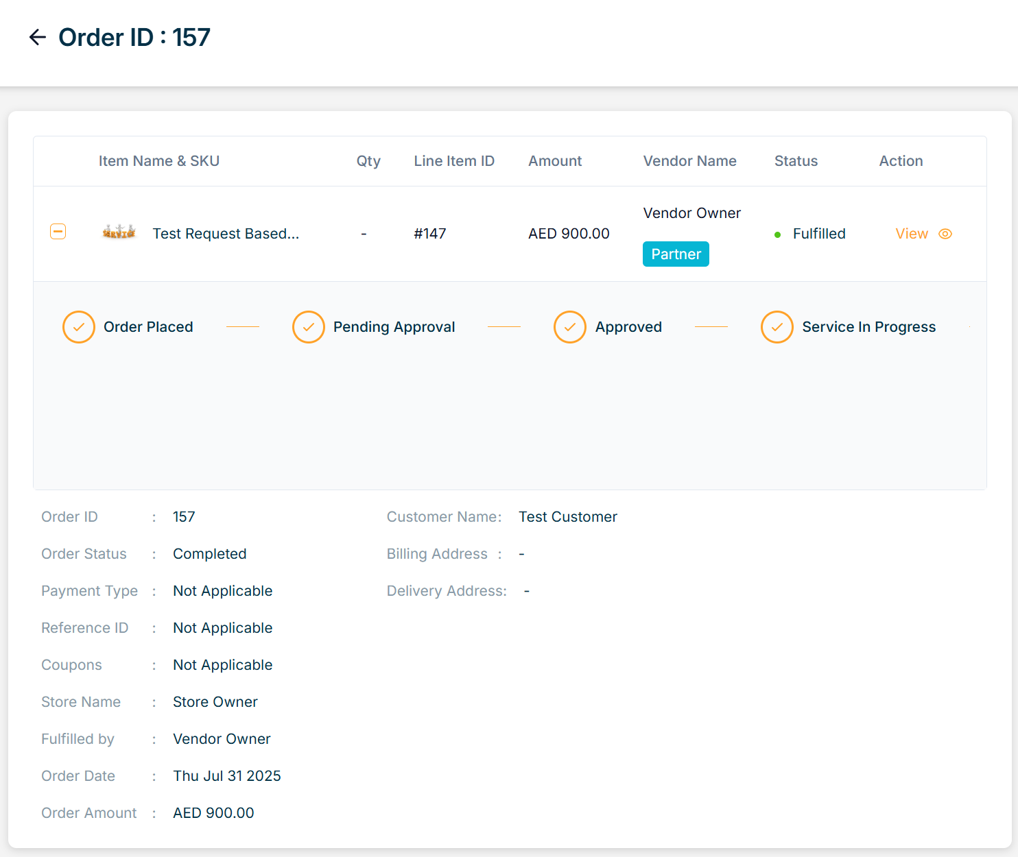
Task: Click the Order Placed checkmark icon
Action: (x=79, y=327)
